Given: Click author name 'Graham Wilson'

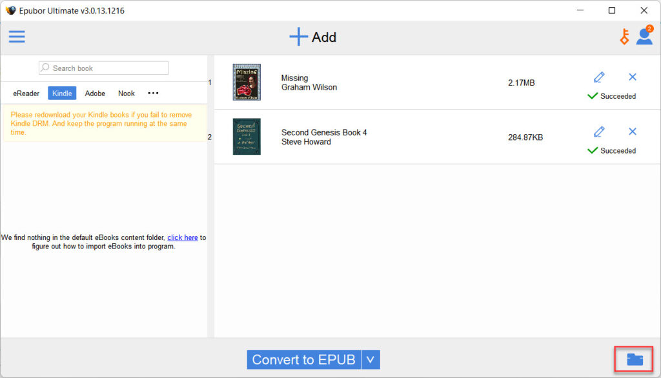Looking at the screenshot, I should point(309,87).
